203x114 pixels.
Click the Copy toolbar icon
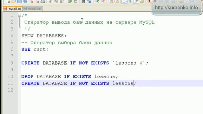pyautogui.click(x=56, y=2)
